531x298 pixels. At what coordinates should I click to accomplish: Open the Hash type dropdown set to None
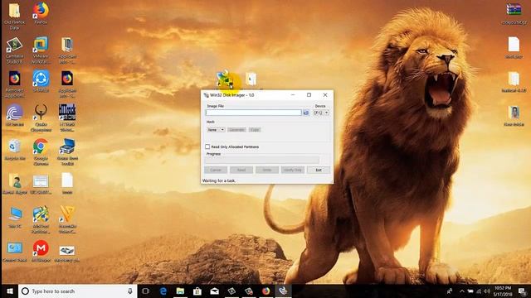pos(216,130)
